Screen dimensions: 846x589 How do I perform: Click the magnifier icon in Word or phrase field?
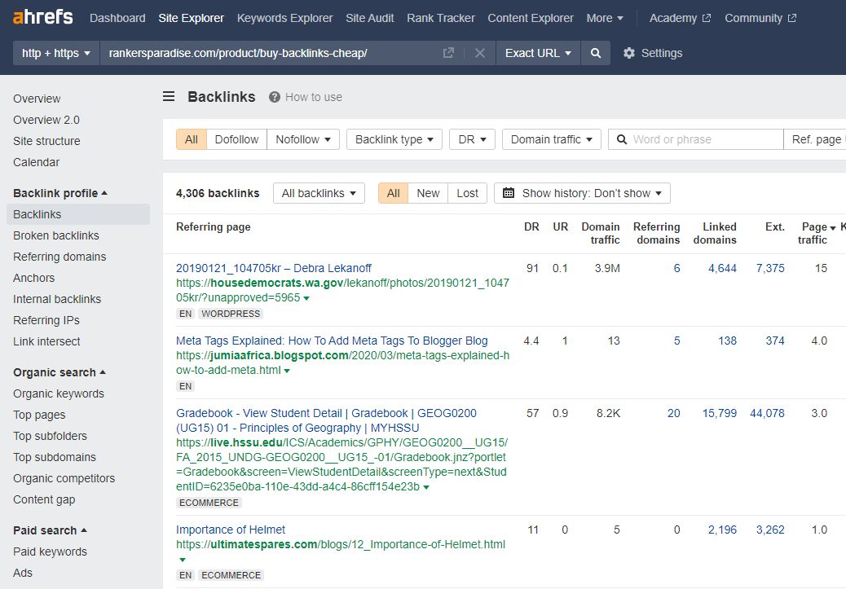[x=622, y=139]
